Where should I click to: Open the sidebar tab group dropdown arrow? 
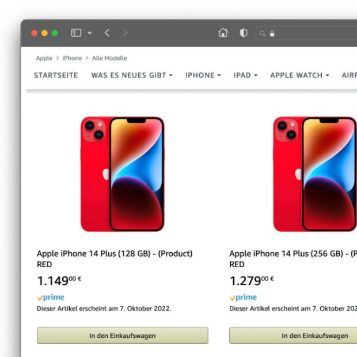pyautogui.click(x=90, y=33)
